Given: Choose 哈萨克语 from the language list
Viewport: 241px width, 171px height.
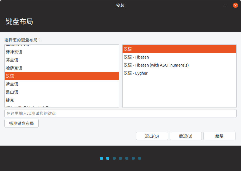Looking at the screenshot, I should point(62,68).
